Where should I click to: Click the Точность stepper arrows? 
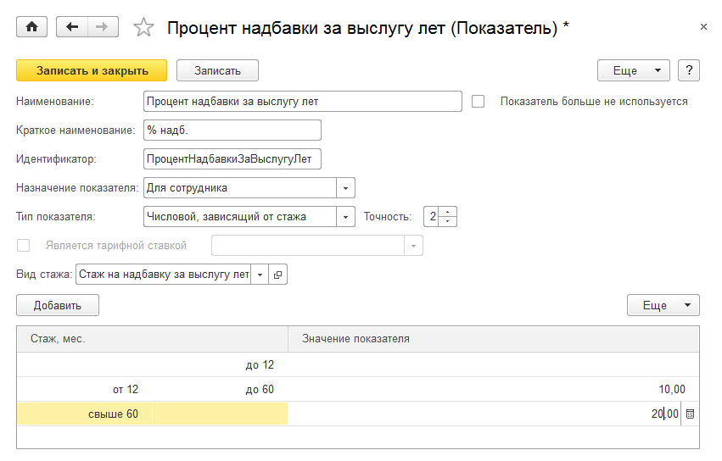pyautogui.click(x=449, y=217)
